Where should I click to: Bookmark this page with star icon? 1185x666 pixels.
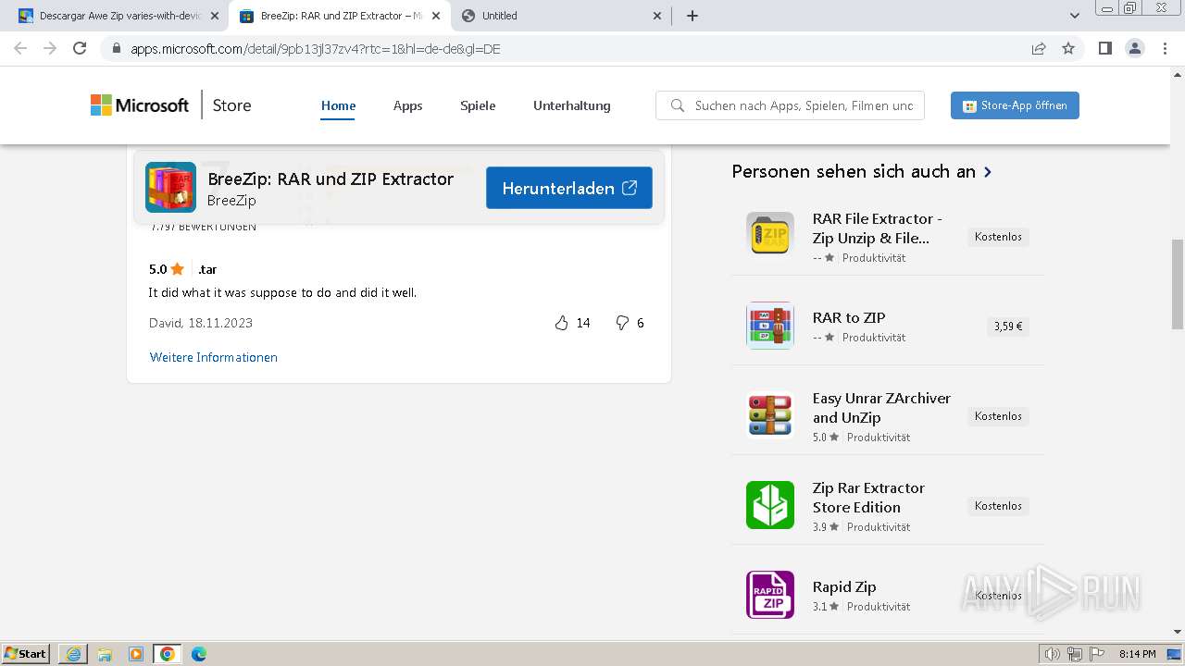point(1068,48)
